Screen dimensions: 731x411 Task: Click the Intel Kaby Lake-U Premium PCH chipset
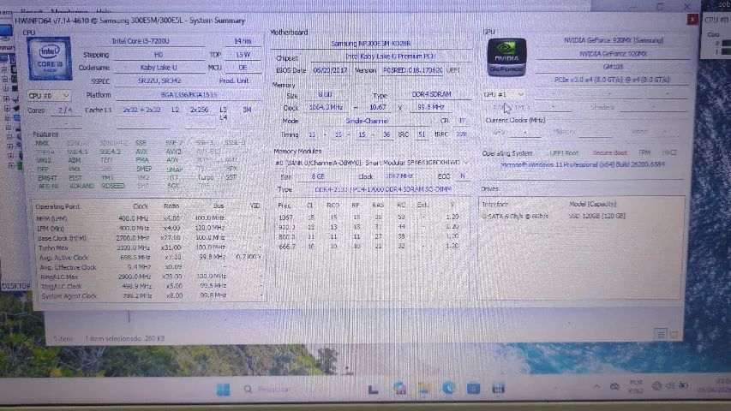(391, 57)
